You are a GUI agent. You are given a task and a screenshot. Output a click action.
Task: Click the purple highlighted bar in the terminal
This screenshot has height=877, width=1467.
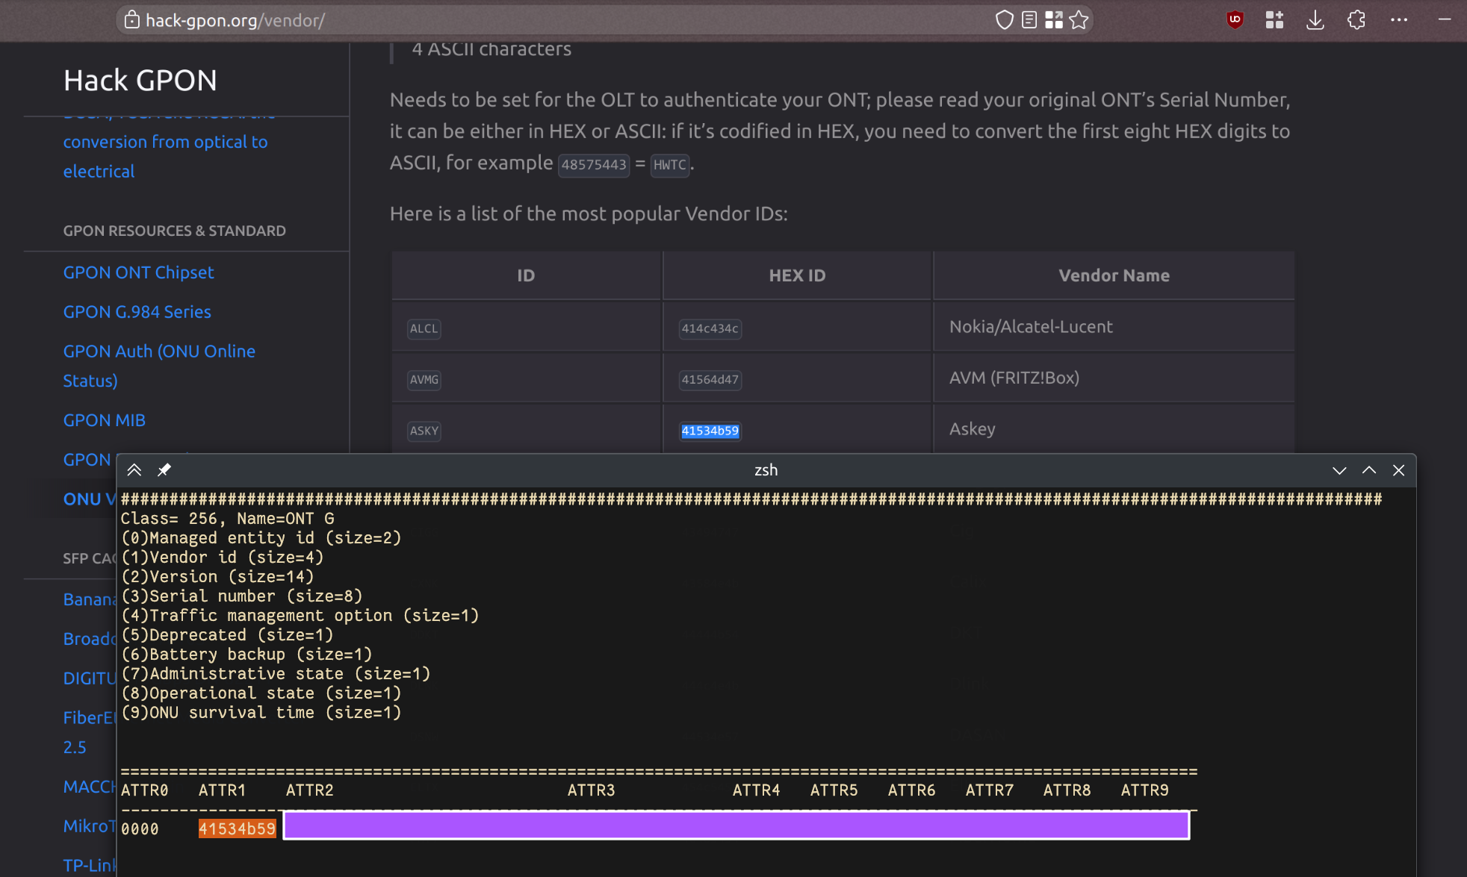[x=736, y=825]
